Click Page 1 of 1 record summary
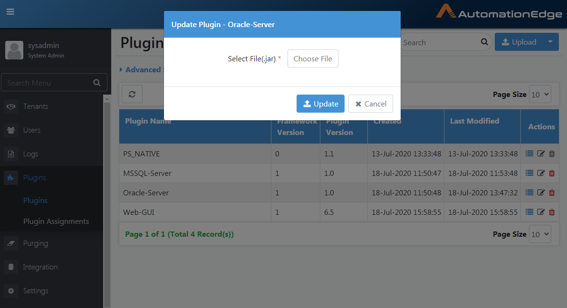 (179, 234)
